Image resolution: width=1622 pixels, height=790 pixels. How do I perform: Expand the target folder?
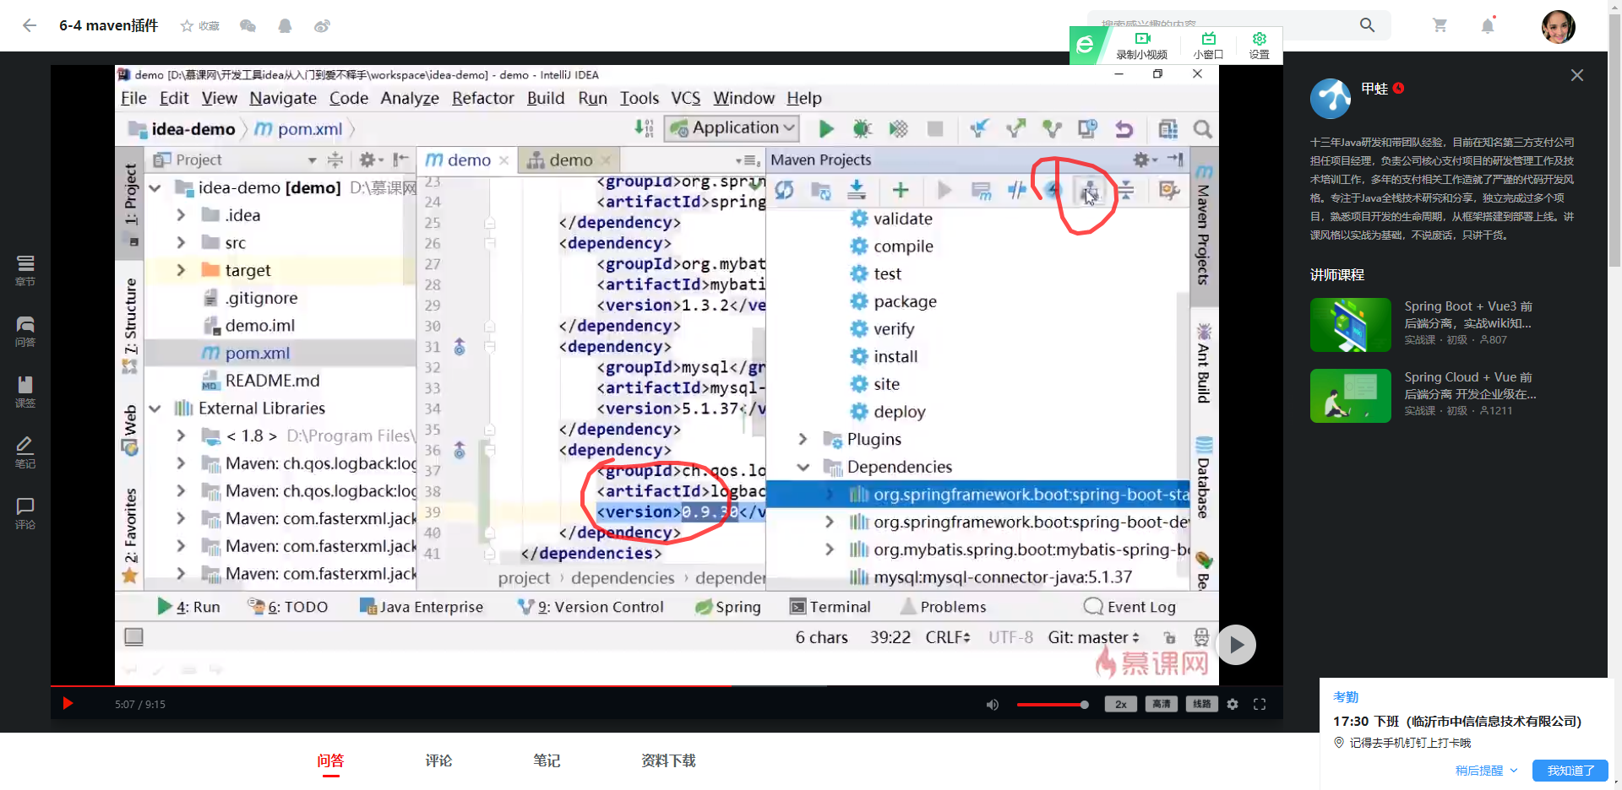(x=181, y=270)
